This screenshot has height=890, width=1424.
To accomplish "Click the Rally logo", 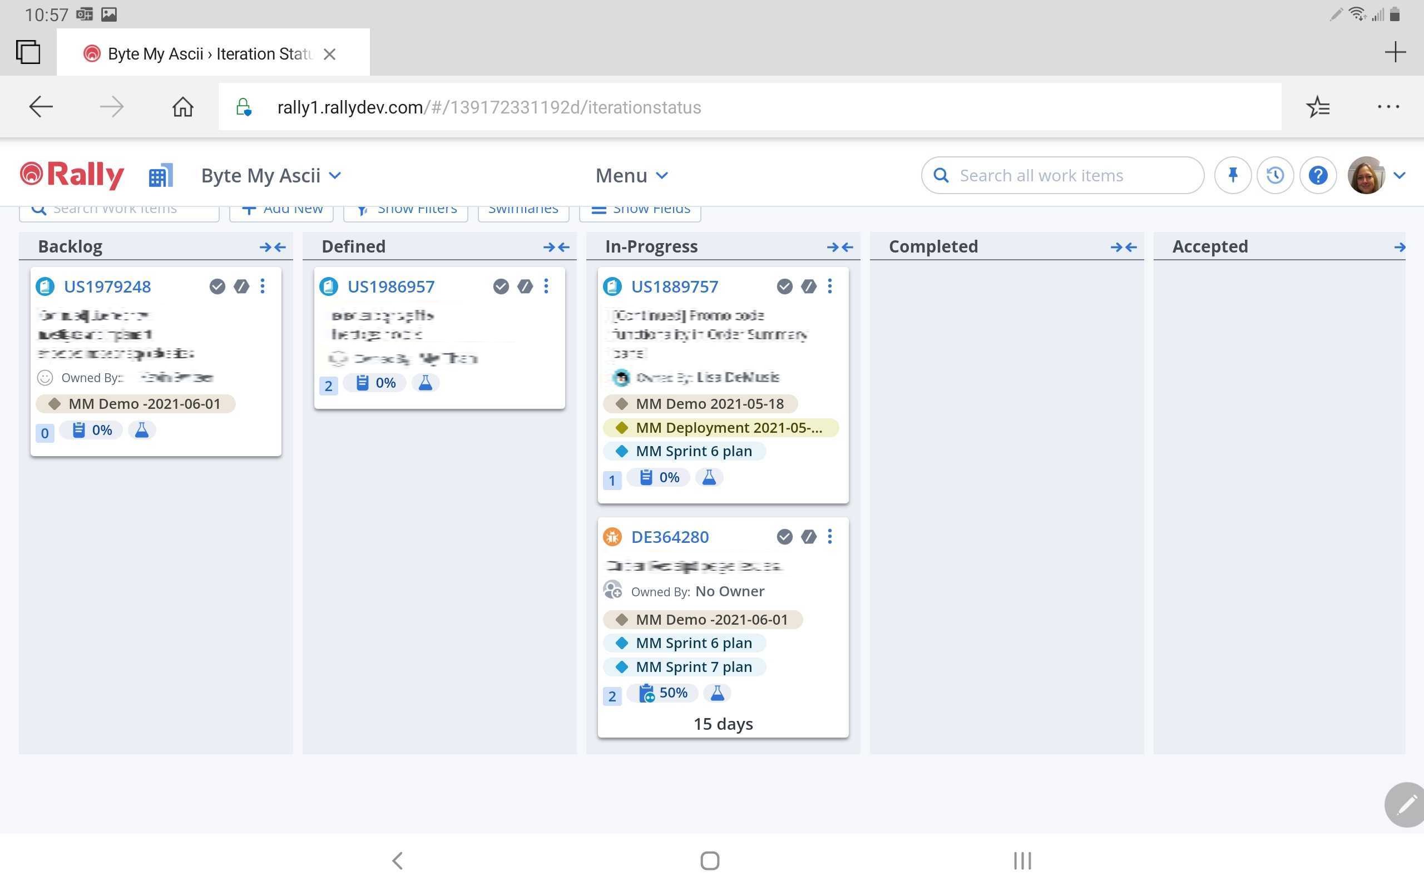I will [x=72, y=175].
